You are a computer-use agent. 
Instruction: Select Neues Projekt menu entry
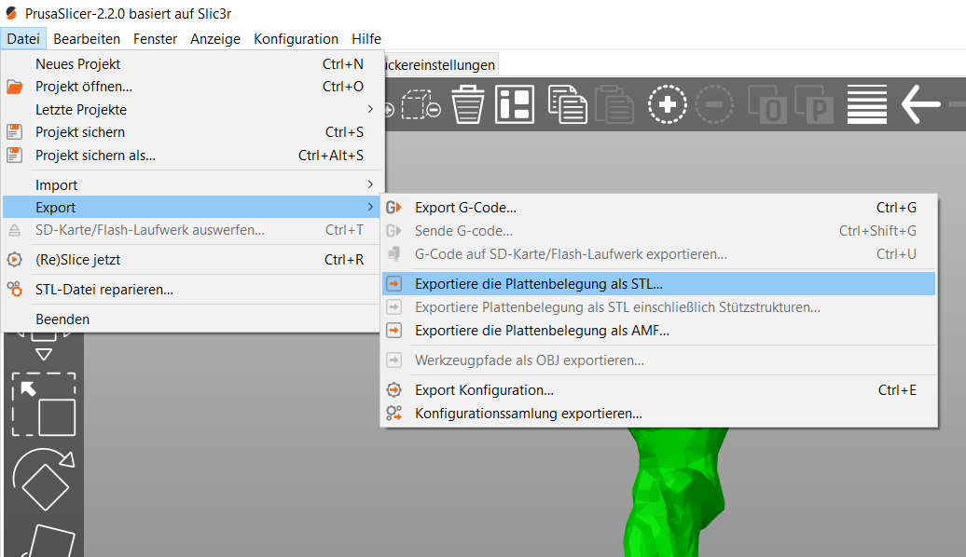coord(192,64)
